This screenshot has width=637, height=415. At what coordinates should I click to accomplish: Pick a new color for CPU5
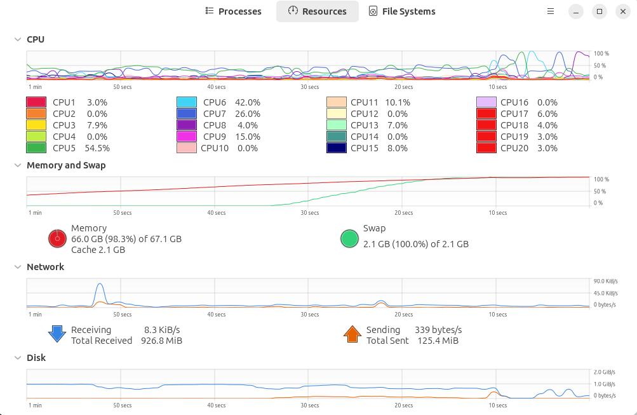tap(36, 148)
